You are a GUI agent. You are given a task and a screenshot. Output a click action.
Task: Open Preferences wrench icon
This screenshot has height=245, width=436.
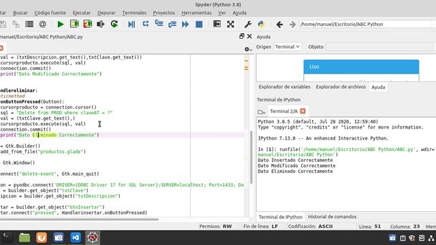248,24
